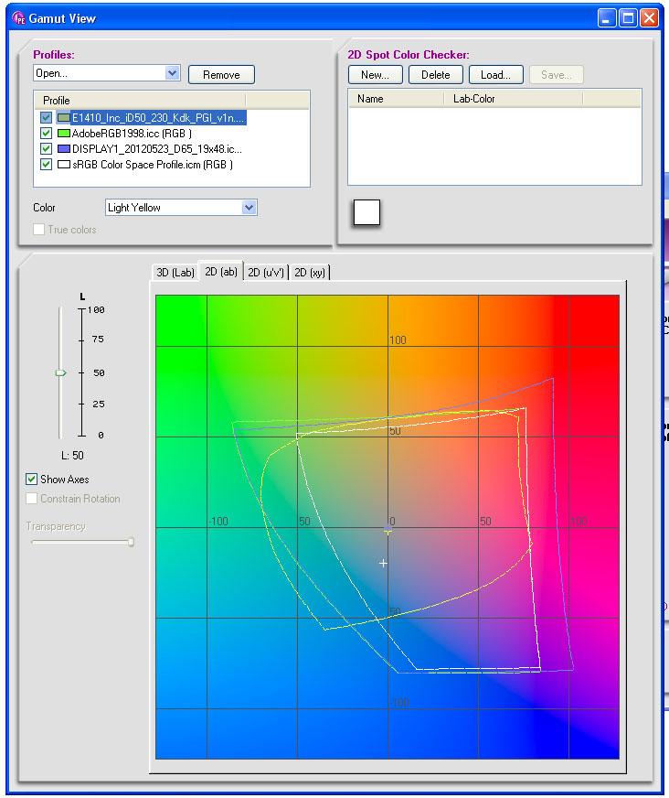Click the disabled Save... button
This screenshot has width=669, height=798.
(557, 75)
